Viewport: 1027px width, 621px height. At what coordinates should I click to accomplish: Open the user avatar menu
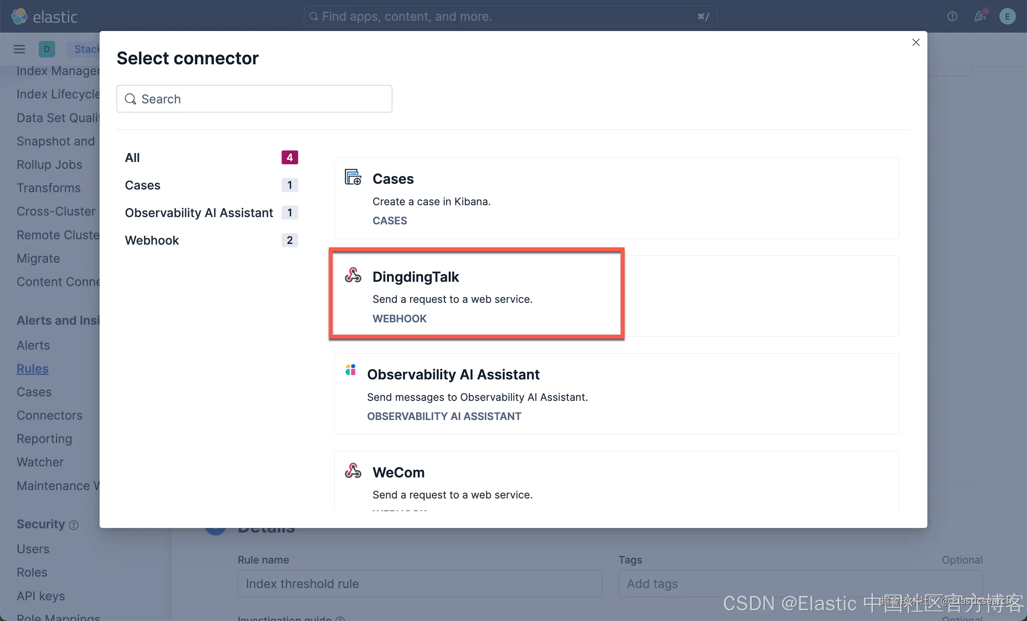1007,17
